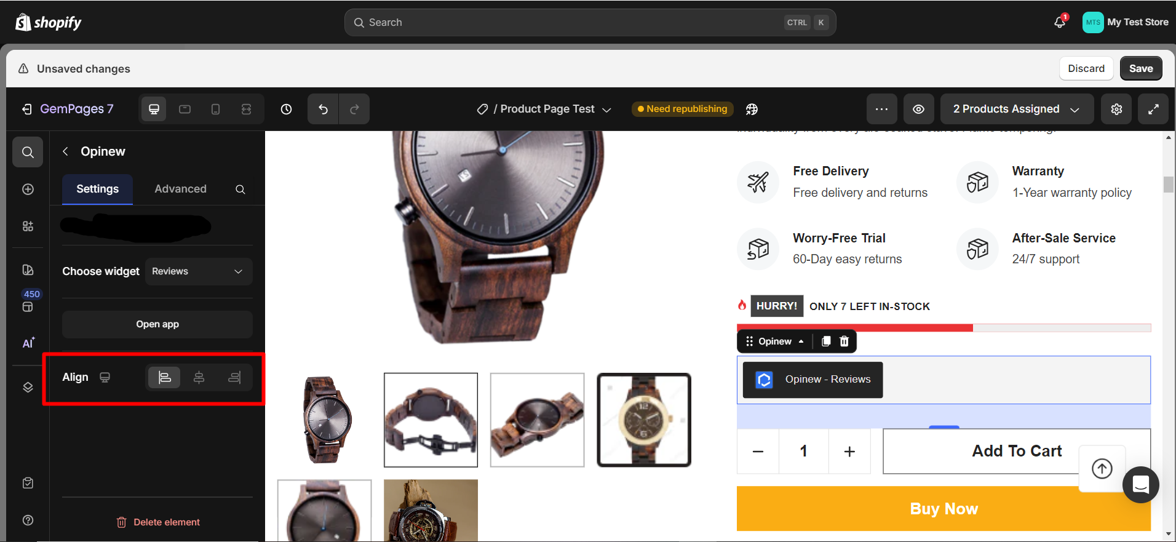This screenshot has width=1176, height=542.
Task: Click the canvas vertical scrollbar thumb
Action: (x=1168, y=185)
